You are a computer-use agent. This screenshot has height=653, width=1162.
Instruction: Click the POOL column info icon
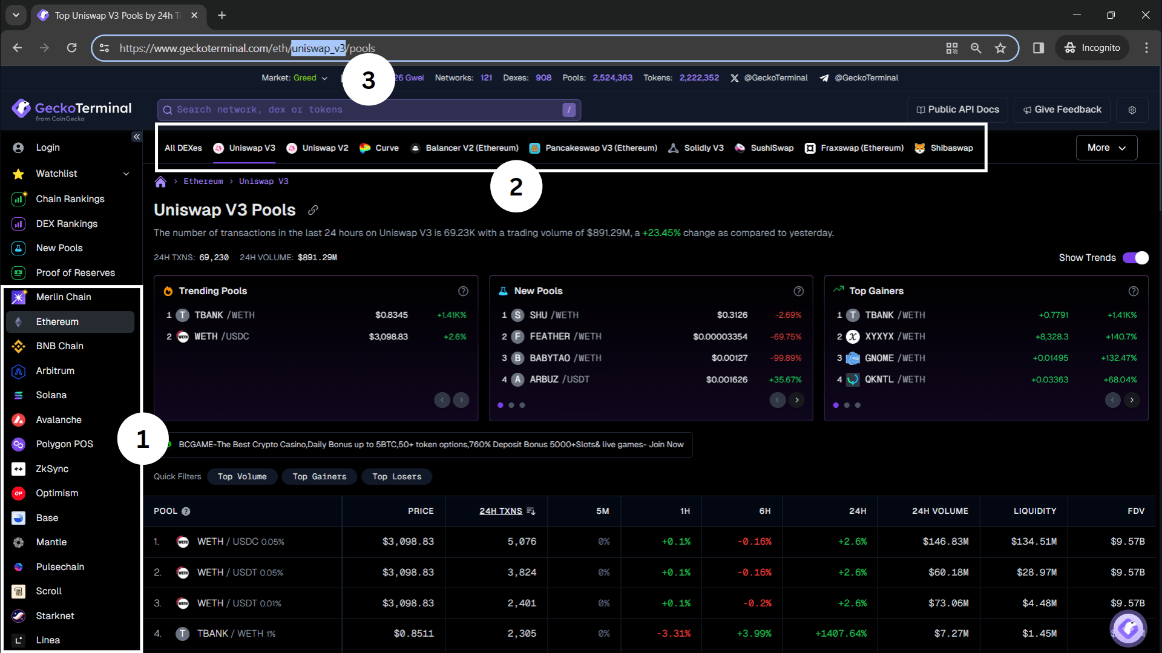[186, 511]
